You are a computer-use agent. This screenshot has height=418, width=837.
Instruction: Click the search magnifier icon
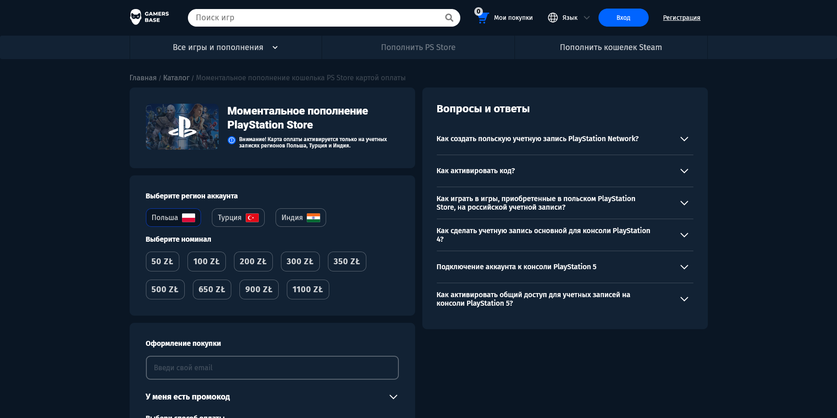coord(449,18)
